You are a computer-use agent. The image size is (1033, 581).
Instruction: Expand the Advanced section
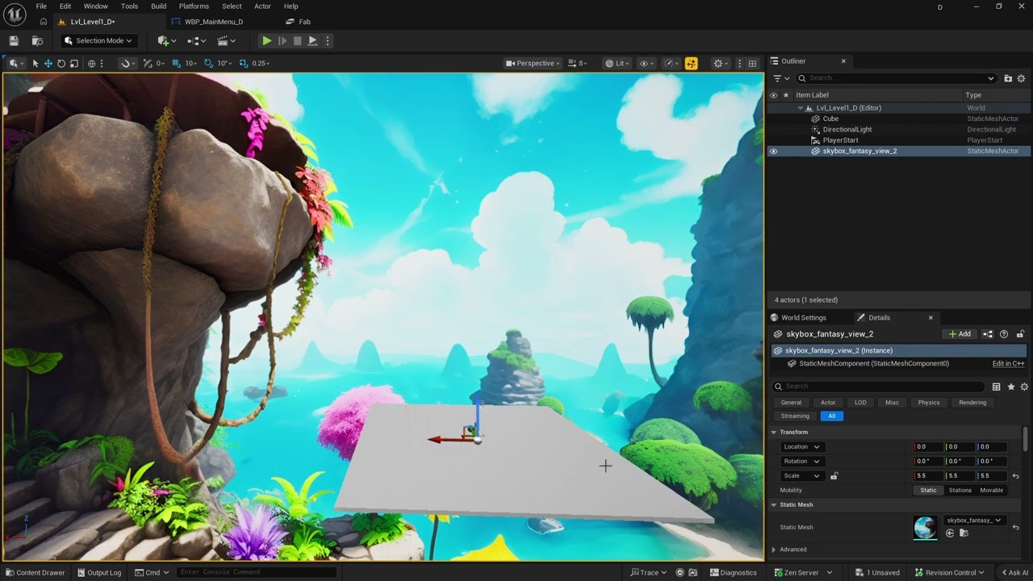tap(774, 550)
